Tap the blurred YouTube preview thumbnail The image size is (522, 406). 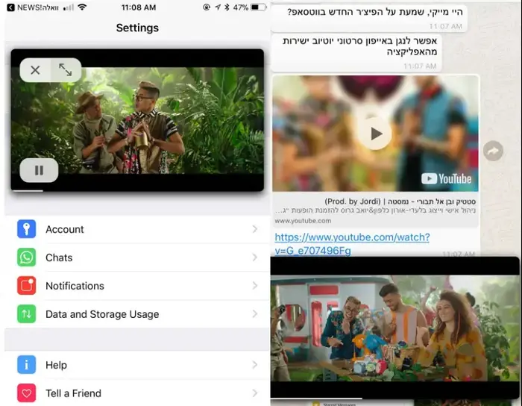[x=375, y=134]
